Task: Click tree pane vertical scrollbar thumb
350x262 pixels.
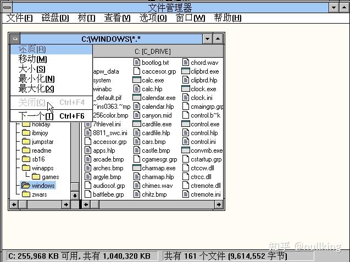Action: (x=75, y=187)
